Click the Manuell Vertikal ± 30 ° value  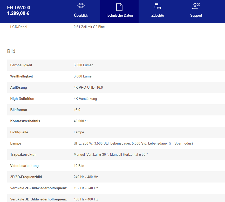111,155
